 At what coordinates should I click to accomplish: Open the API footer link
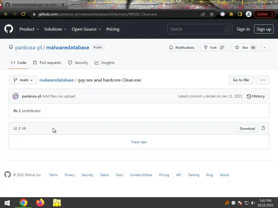pos(179,175)
